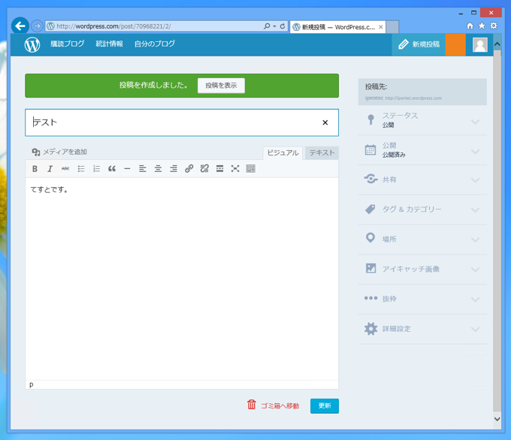511x440 pixels.
Task: Toggle the toolbar kitchen sink
Action: 250,169
